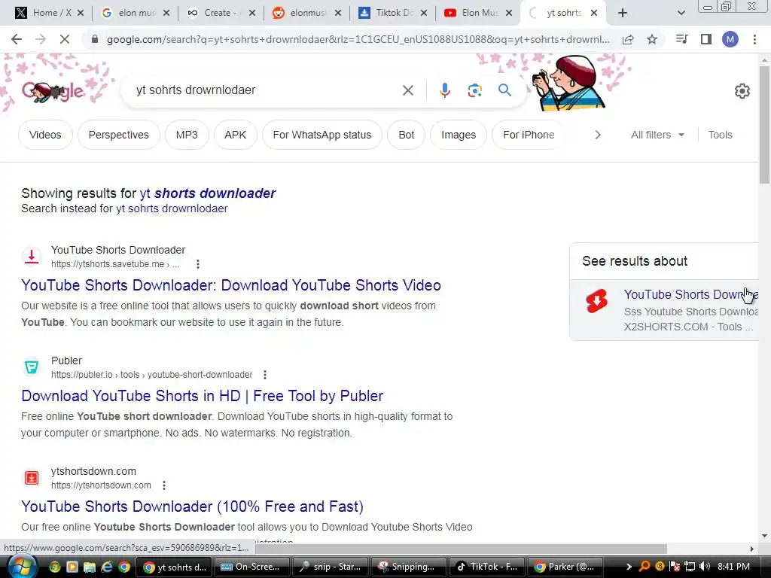
Task: Go back to the previous page
Action: click(17, 39)
